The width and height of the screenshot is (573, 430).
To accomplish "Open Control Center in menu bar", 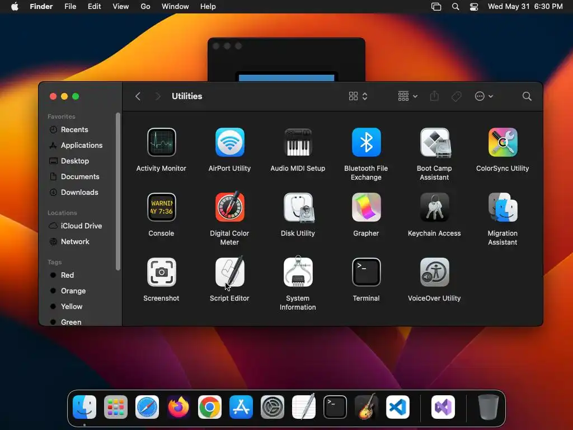I will [474, 7].
